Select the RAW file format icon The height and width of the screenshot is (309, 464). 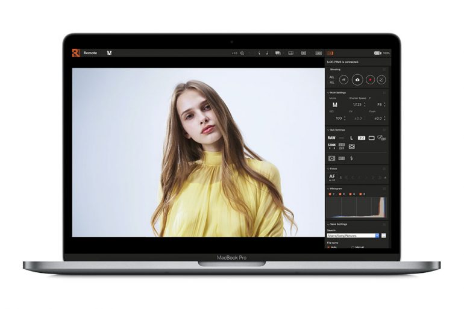tap(331, 138)
